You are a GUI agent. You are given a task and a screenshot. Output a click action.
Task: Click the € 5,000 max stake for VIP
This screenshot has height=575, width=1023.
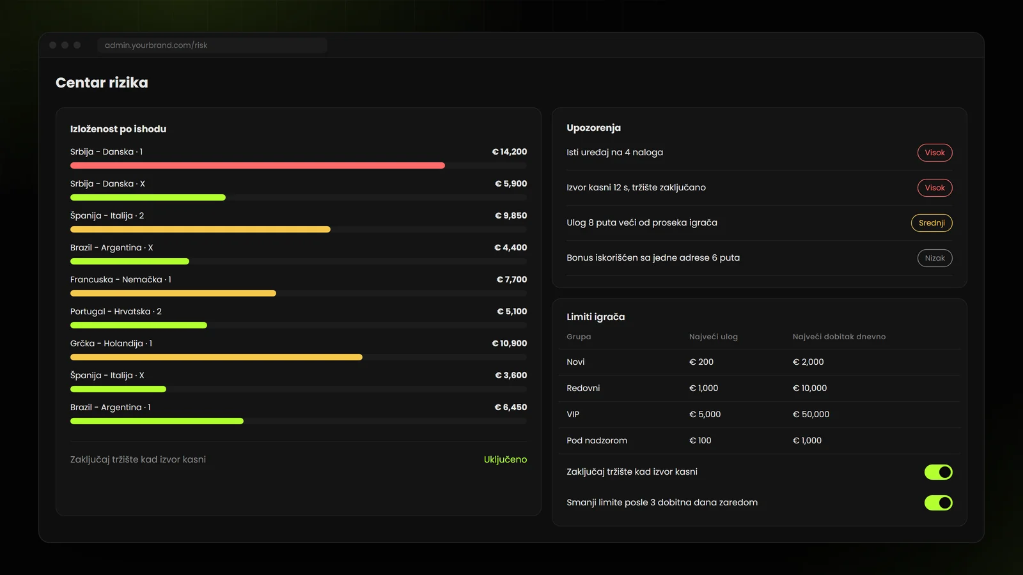pos(705,415)
